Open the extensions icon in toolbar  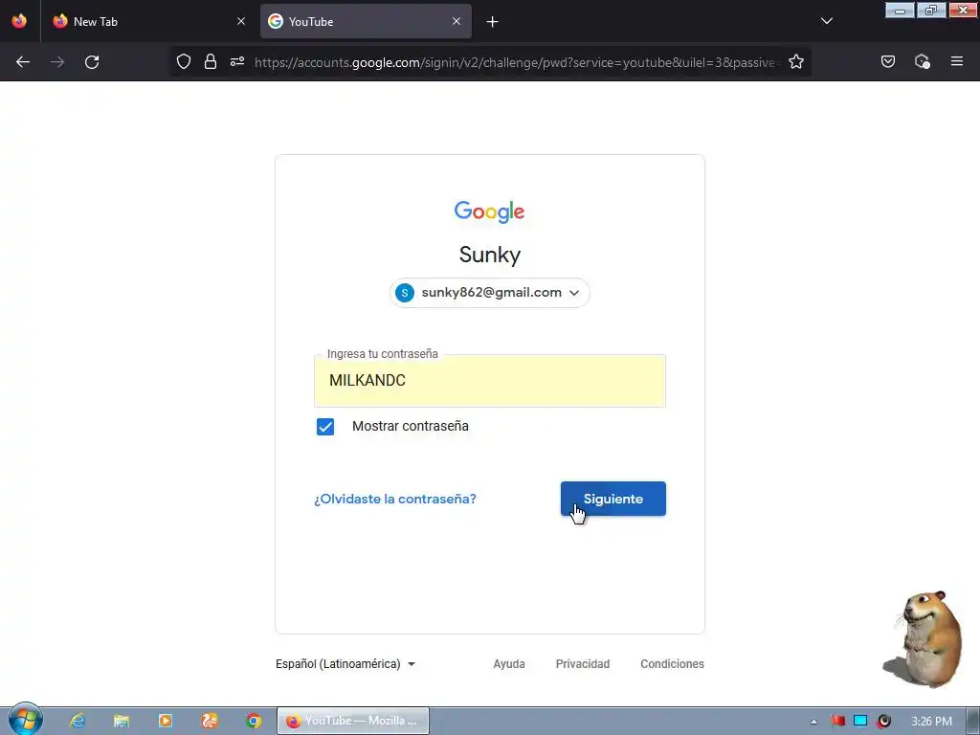pyautogui.click(x=922, y=61)
